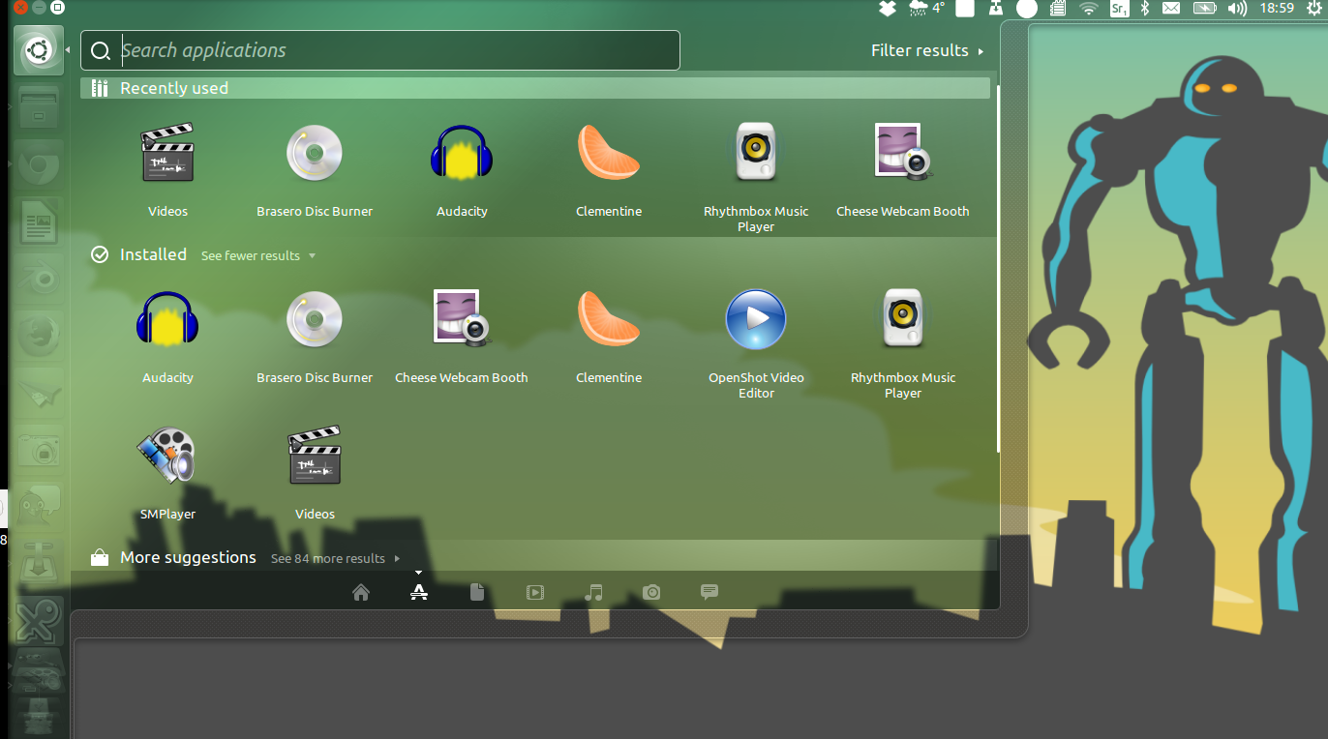Expand See 84 more results
Screen dimensions: 1328x739
[335, 559]
